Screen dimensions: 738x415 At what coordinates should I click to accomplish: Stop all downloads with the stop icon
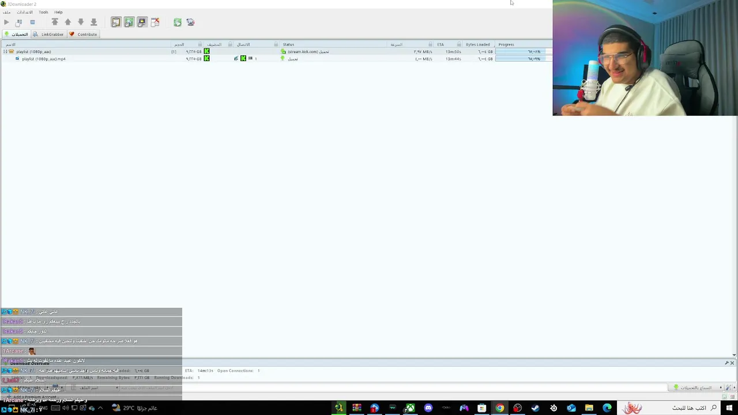32,22
